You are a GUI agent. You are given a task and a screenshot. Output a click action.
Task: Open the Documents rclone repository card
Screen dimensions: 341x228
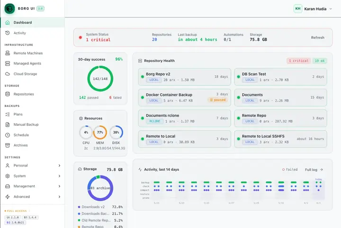[x=184, y=118]
